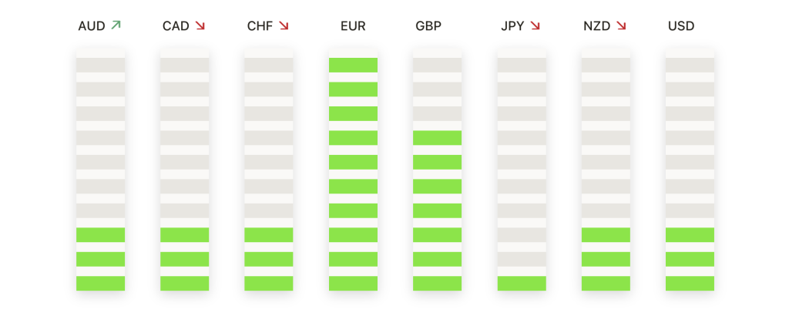
Task: Choose the USD currency heading
Action: point(681,26)
